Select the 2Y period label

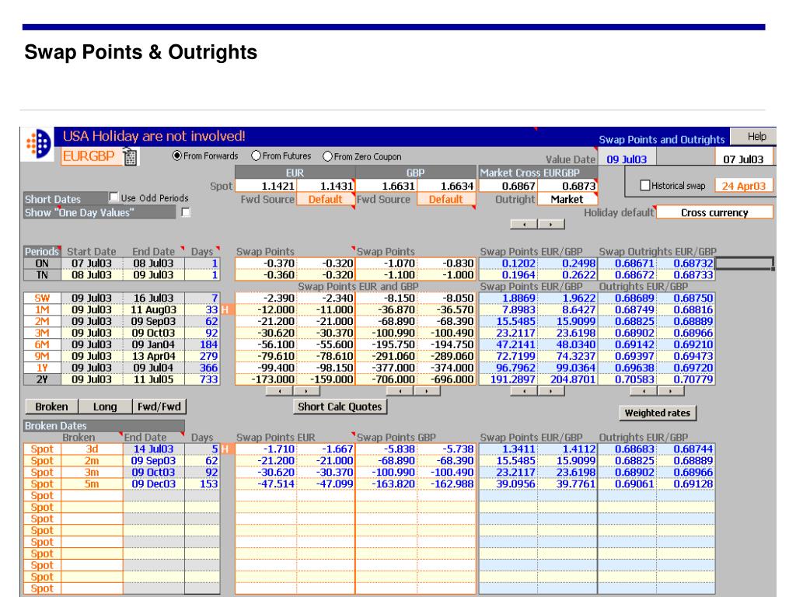42,379
